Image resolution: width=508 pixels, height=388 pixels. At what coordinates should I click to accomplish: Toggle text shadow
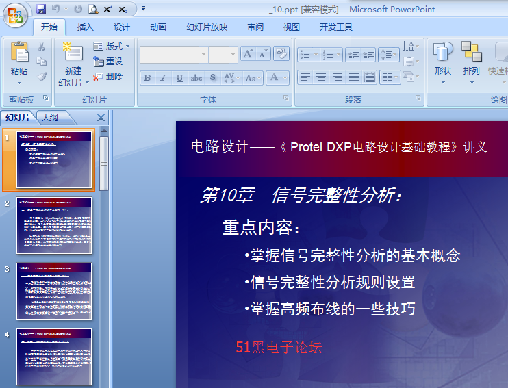(213, 78)
